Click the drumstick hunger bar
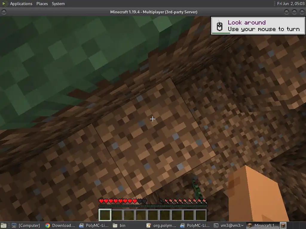306x229 pixels. coord(183,201)
